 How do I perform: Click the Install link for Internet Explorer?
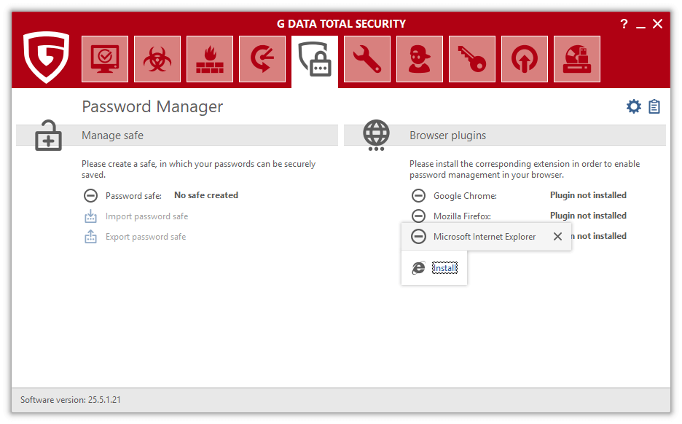point(444,268)
